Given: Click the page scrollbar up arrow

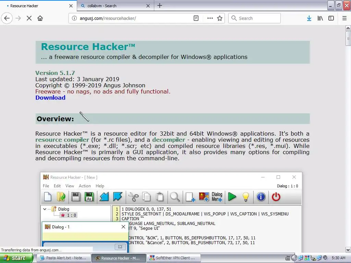Looking at the screenshot, I should [x=348, y=28].
